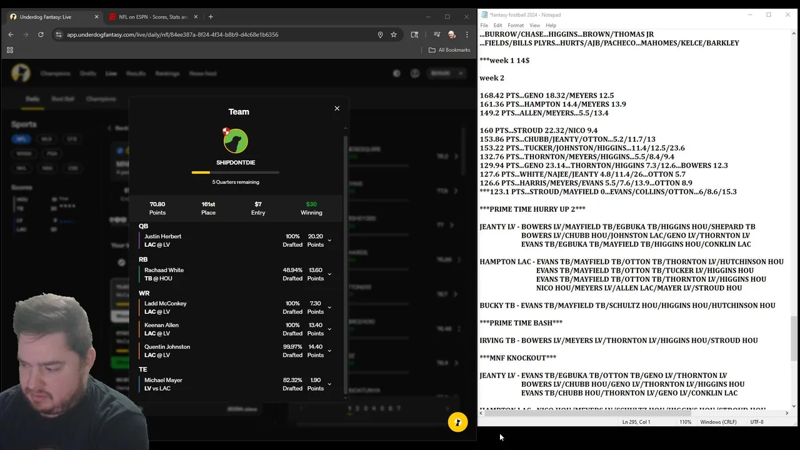Click Quentin Johnston player name
800x450 pixels.
[x=167, y=347]
